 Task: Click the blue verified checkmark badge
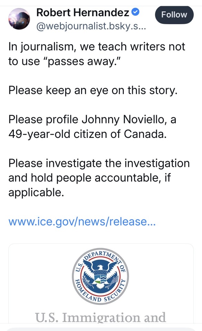click(x=135, y=12)
